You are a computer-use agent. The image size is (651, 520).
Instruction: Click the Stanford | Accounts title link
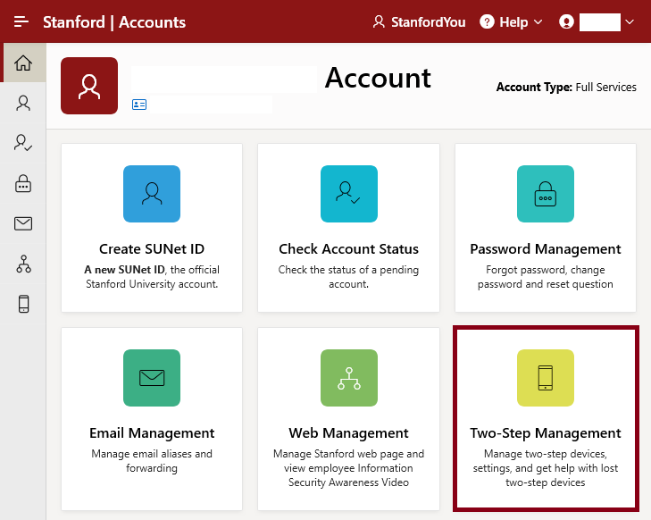pyautogui.click(x=114, y=22)
